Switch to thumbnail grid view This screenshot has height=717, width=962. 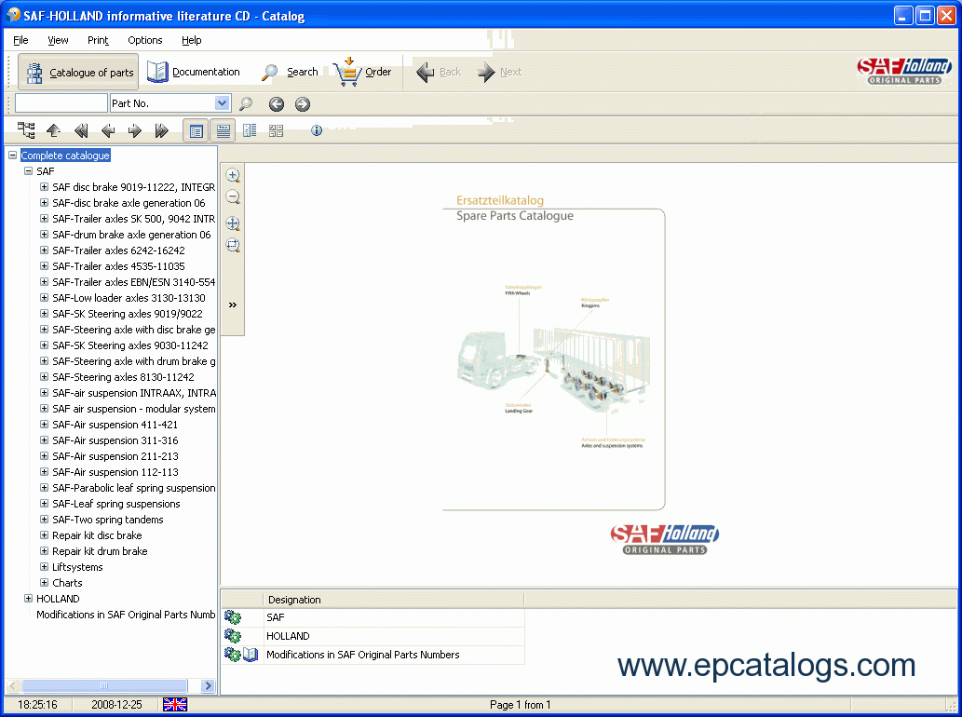276,130
